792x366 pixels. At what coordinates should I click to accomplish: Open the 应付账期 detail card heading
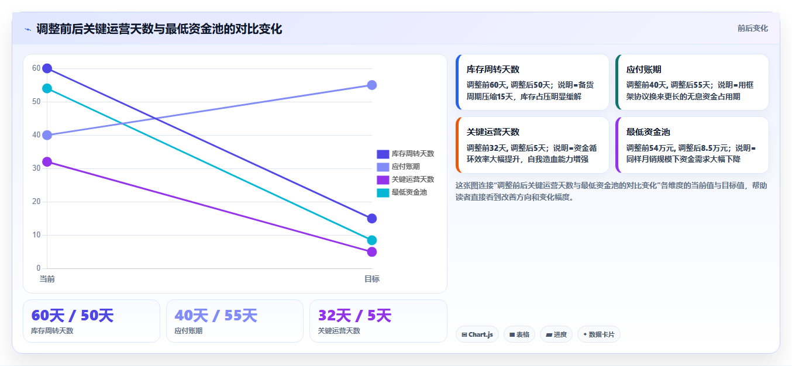pos(644,70)
